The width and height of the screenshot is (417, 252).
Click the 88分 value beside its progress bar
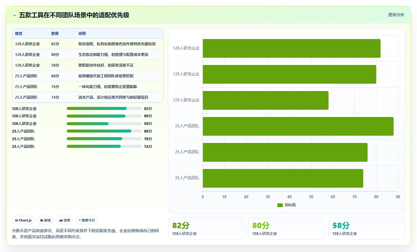tap(148, 131)
